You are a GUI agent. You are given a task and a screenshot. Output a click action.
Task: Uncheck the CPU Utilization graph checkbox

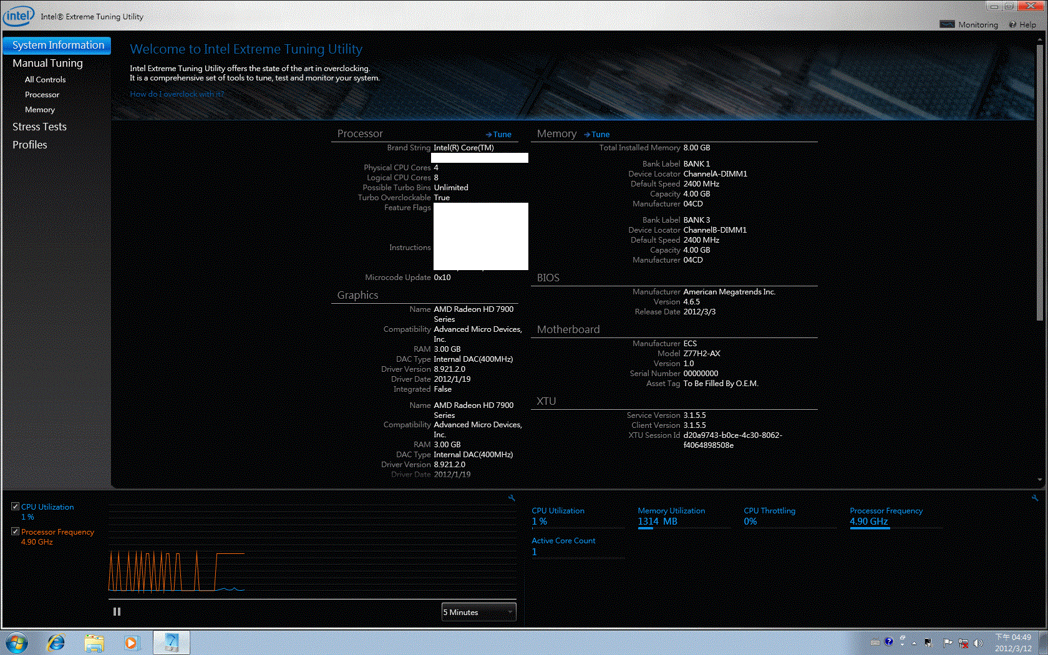pos(16,507)
